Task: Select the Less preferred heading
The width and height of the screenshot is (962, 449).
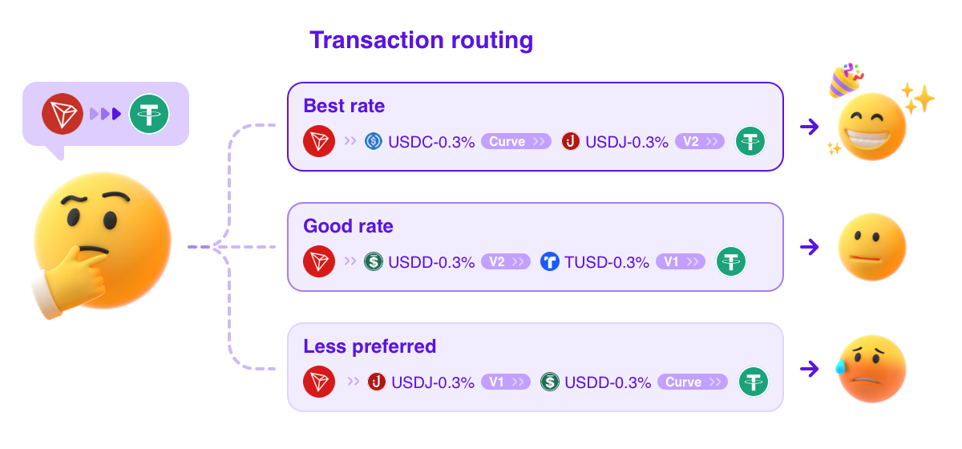Action: [370, 346]
